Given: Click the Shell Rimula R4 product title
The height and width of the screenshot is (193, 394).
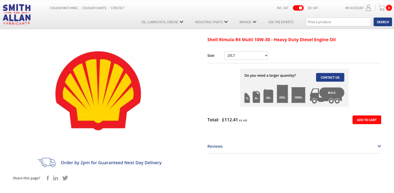Looking at the screenshot, I should tap(271, 40).
